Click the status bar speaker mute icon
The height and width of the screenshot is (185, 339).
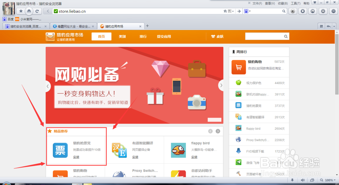(302, 180)
